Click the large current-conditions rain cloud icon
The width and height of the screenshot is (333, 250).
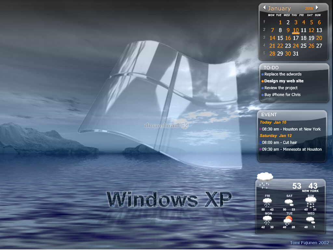tap(265, 180)
